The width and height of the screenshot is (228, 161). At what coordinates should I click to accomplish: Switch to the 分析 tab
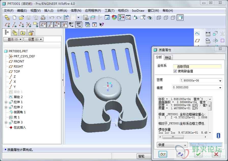pyautogui.click(x=159, y=57)
